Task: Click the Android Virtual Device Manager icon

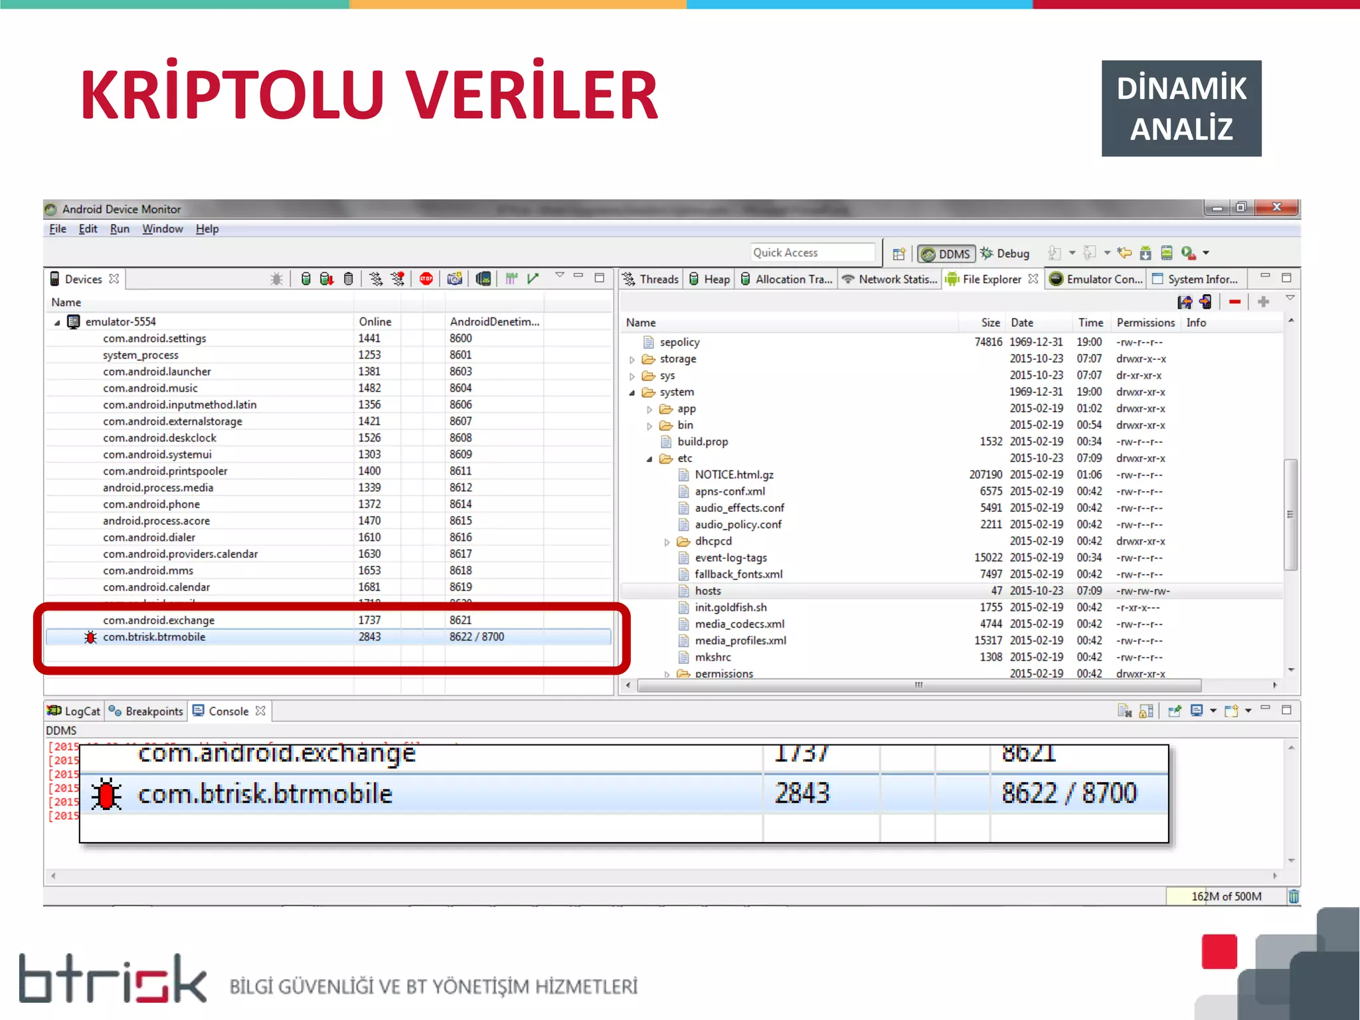Action: pos(1167,253)
